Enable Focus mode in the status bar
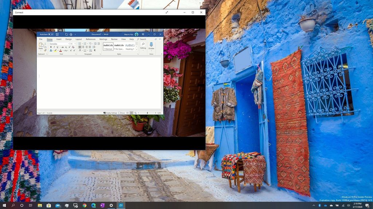373x209 pixels. click(x=122, y=112)
